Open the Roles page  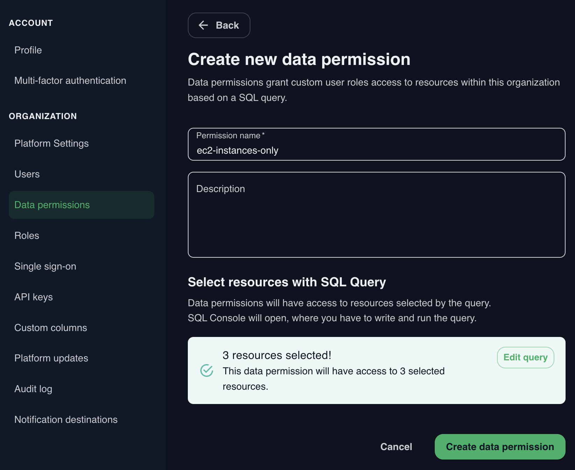[27, 236]
